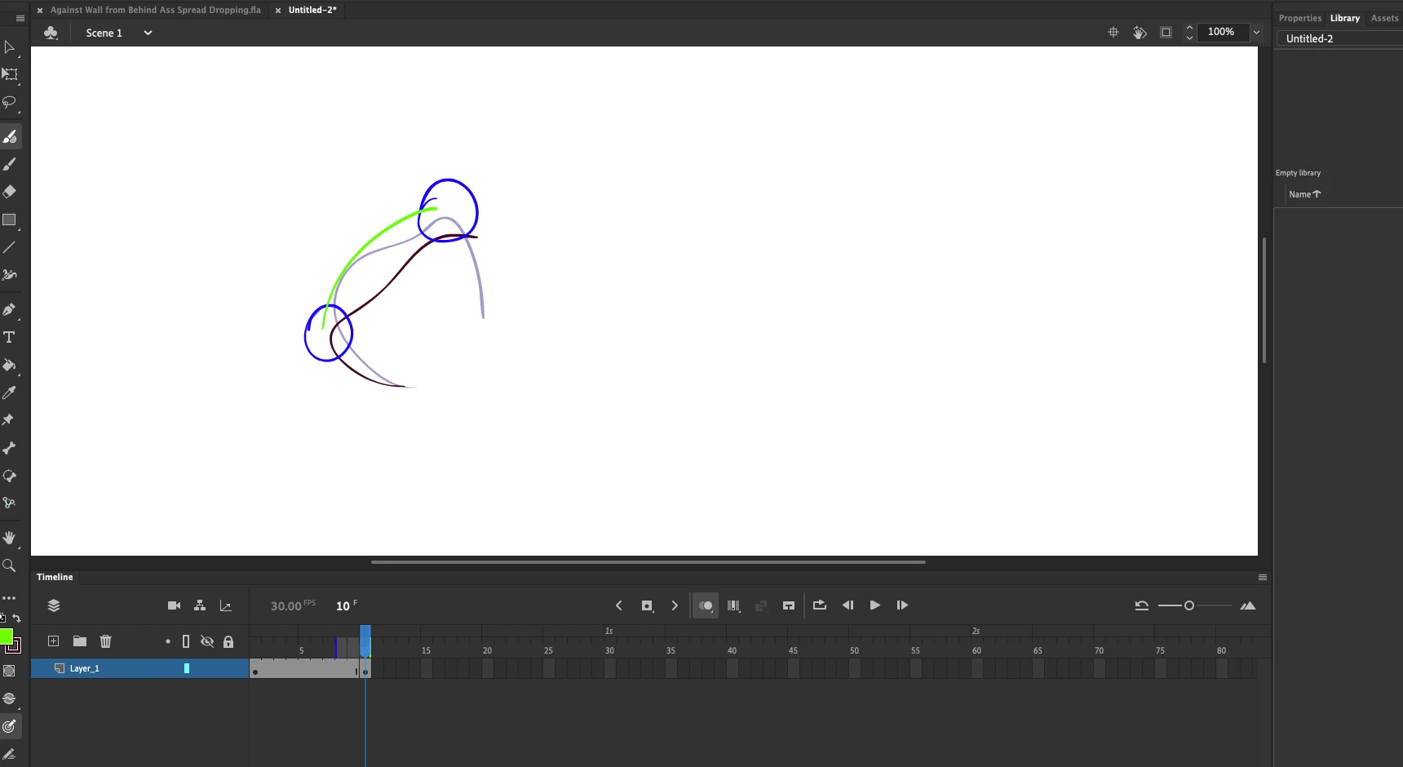Select the Asset Warp pin tool
Image resolution: width=1403 pixels, height=767 pixels.
(10, 420)
